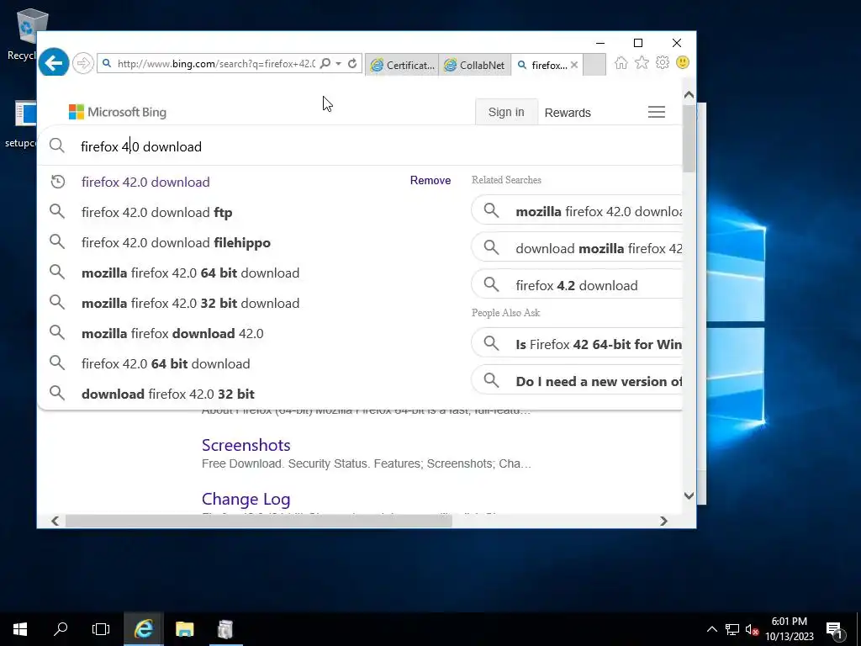
Task: Choose suggestion firefox 42.0 download filehippo
Action: click(177, 243)
